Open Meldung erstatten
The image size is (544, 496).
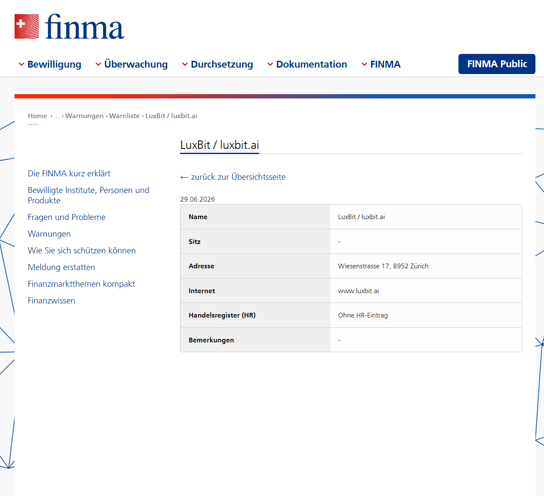tap(62, 267)
